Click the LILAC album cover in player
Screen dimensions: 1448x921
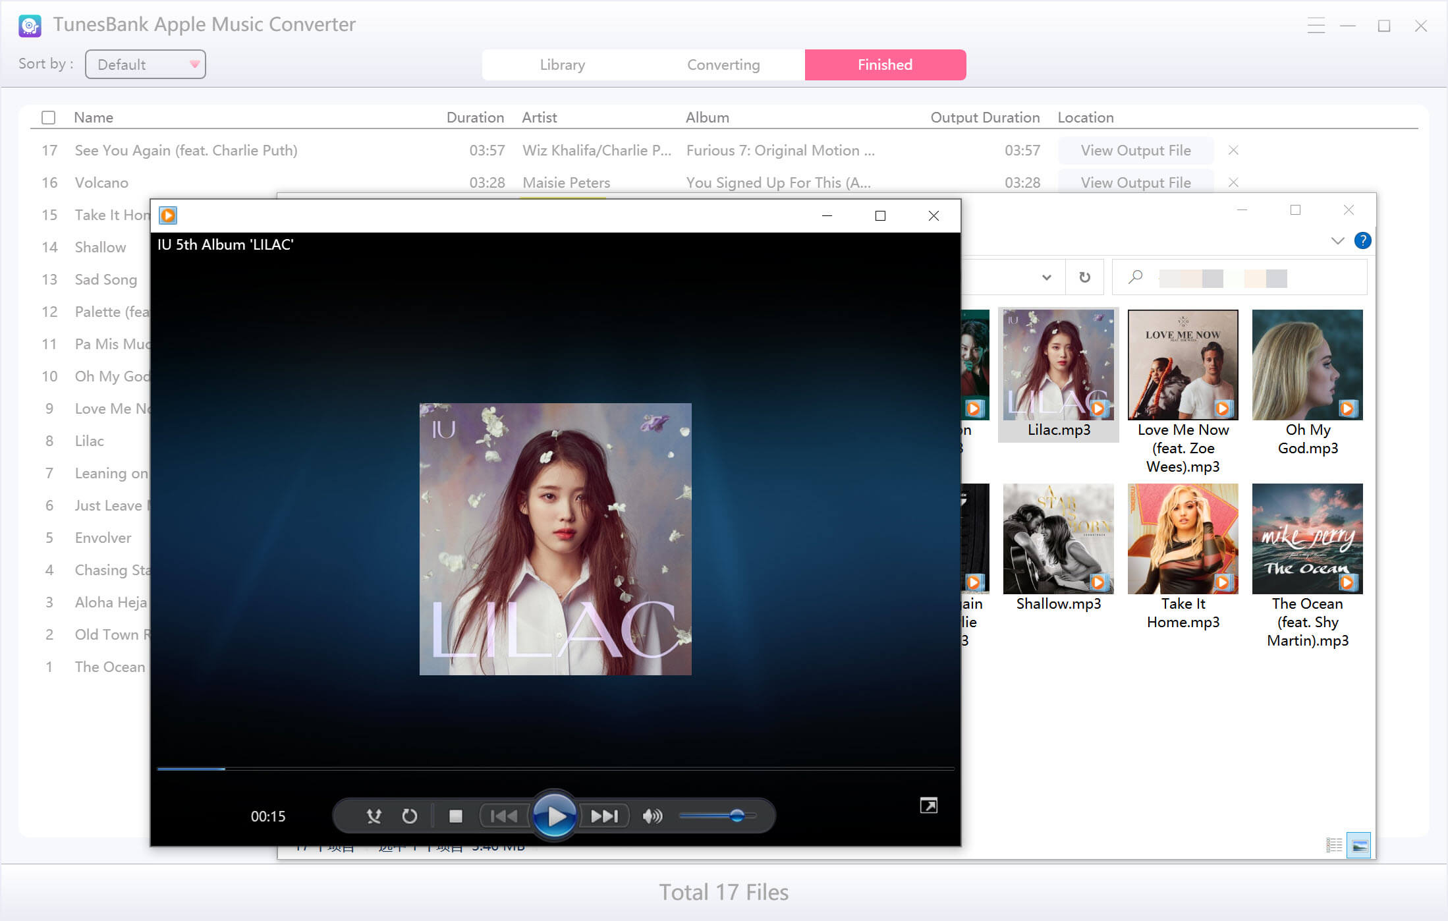click(x=555, y=539)
